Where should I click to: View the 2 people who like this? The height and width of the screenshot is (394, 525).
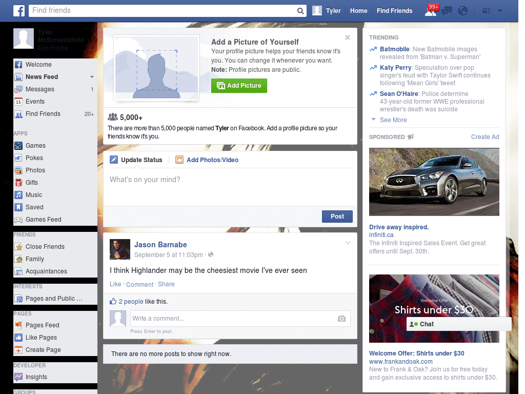click(131, 302)
